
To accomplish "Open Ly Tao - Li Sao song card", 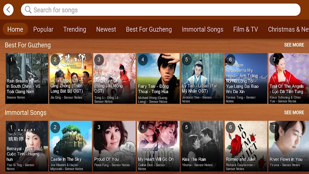I will click(202, 78).
